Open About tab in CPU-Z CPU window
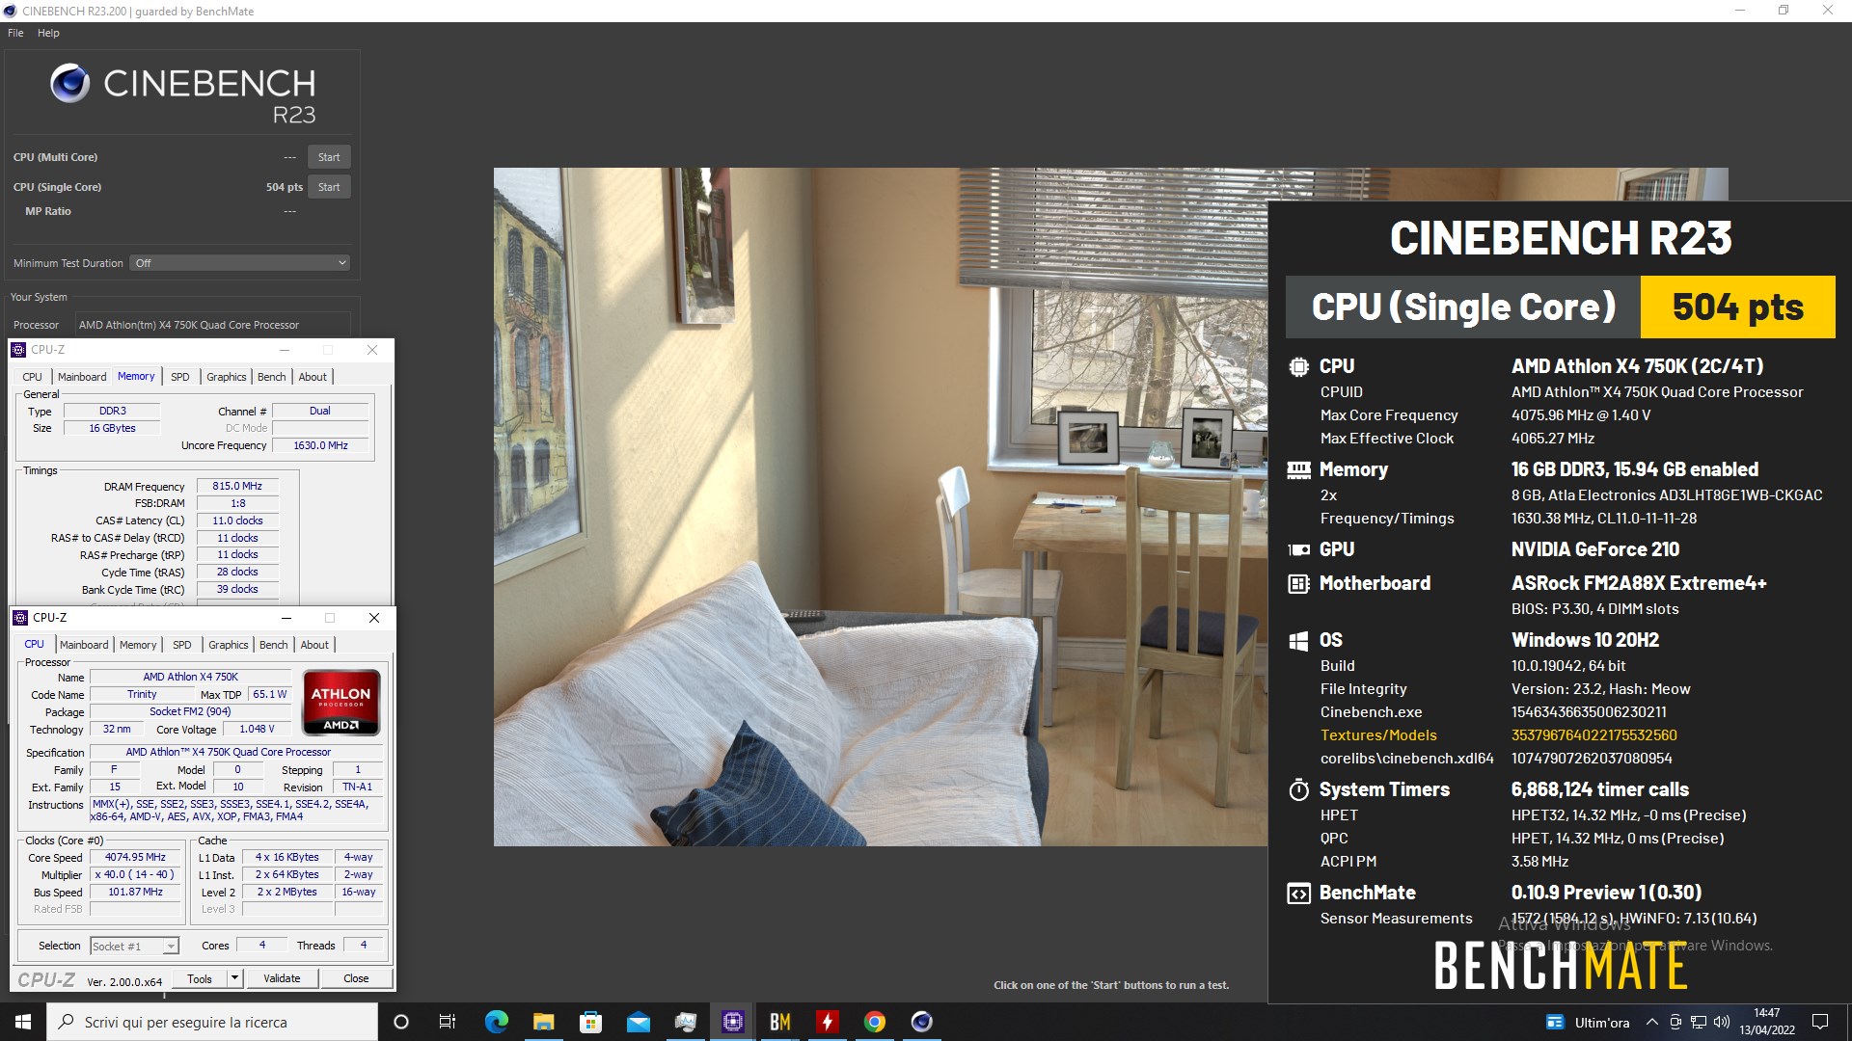 [x=314, y=645]
